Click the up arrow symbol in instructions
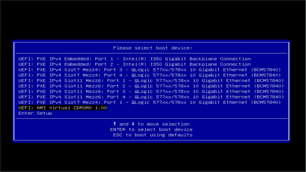This screenshot has height=172, width=306. [115, 124]
